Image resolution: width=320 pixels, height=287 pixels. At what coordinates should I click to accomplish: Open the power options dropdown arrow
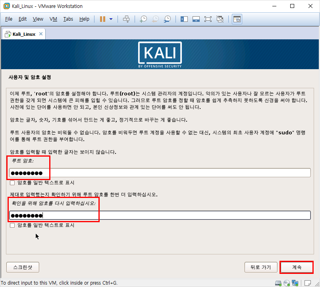(x=111, y=19)
